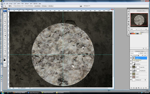Open the Brushes panel from dock
Screen dimensions: 150x94
pyautogui.click(x=128, y=21)
